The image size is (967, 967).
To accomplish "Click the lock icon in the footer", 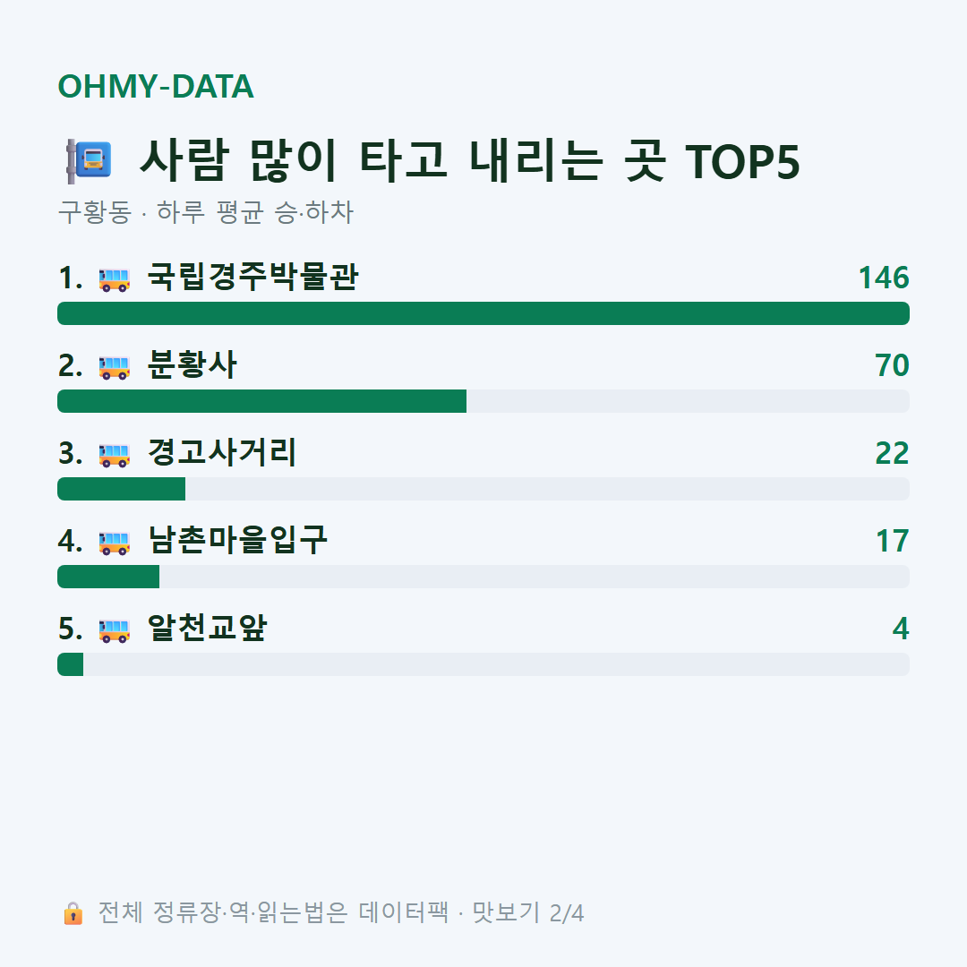I will pos(73,913).
